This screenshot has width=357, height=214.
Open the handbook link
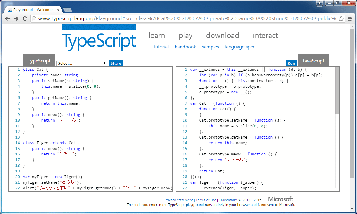185,47
